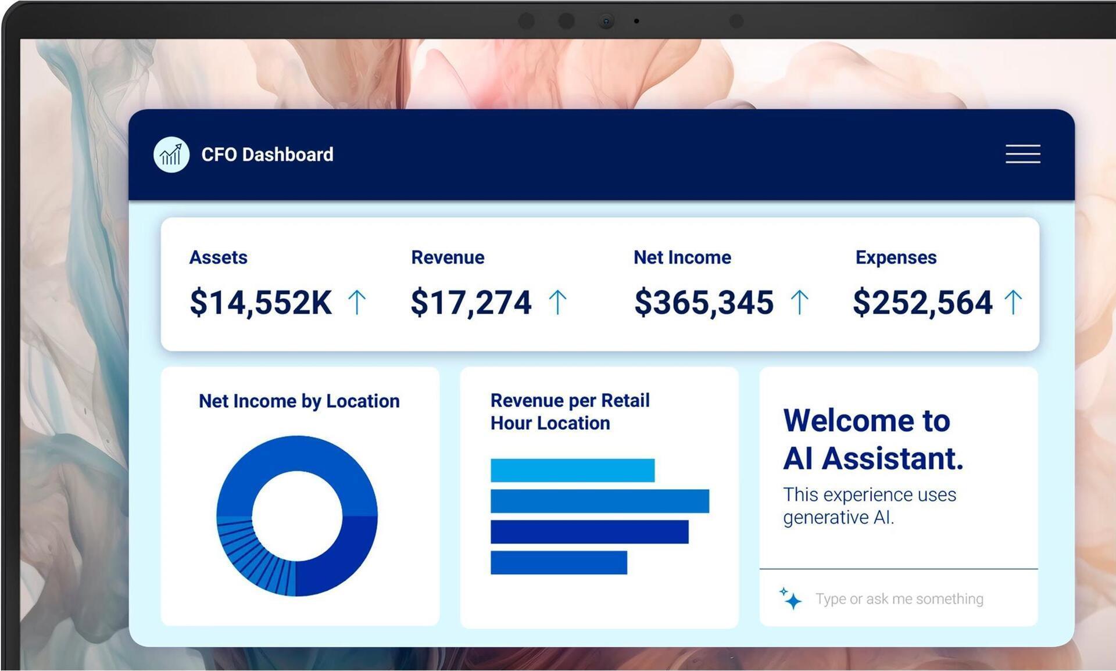Click the Net Income by Location heading
The image size is (1116, 671).
point(299,401)
